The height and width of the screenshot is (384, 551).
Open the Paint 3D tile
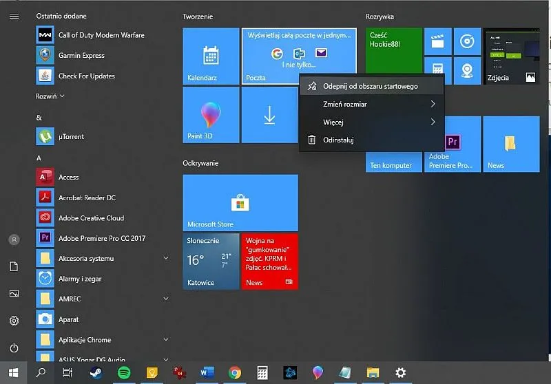[x=211, y=115]
